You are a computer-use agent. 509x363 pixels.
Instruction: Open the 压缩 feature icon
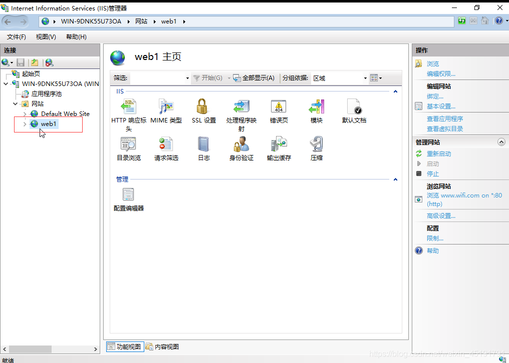(x=316, y=144)
